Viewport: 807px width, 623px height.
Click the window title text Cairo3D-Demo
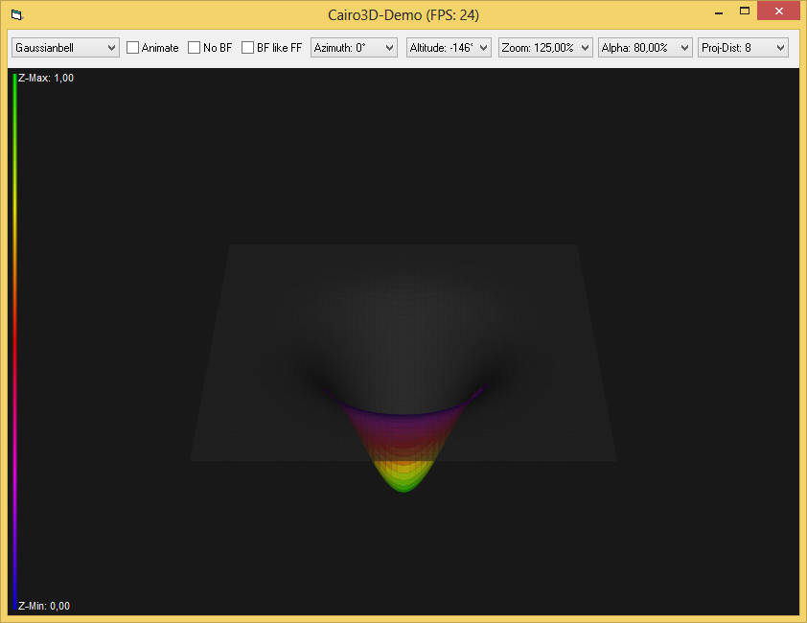[x=403, y=15]
